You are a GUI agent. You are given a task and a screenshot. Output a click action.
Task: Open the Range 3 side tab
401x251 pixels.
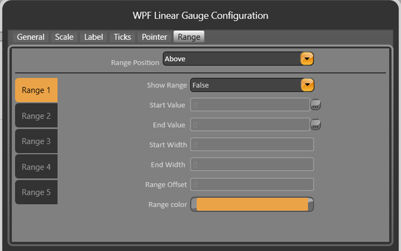[x=36, y=142]
